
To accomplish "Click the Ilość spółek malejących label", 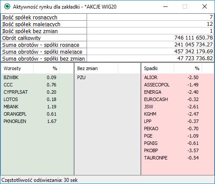I will coord(31,25).
